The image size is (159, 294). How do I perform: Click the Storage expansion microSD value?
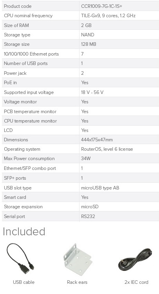pos(90,207)
